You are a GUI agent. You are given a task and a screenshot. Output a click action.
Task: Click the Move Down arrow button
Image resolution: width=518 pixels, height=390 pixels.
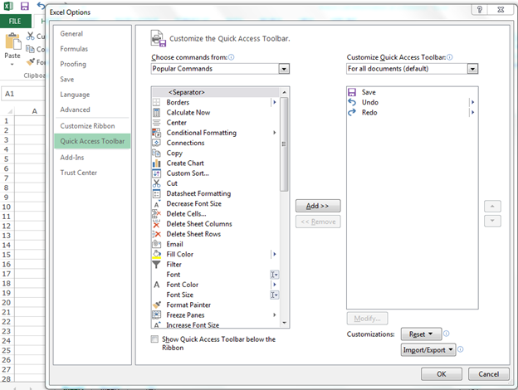492,221
